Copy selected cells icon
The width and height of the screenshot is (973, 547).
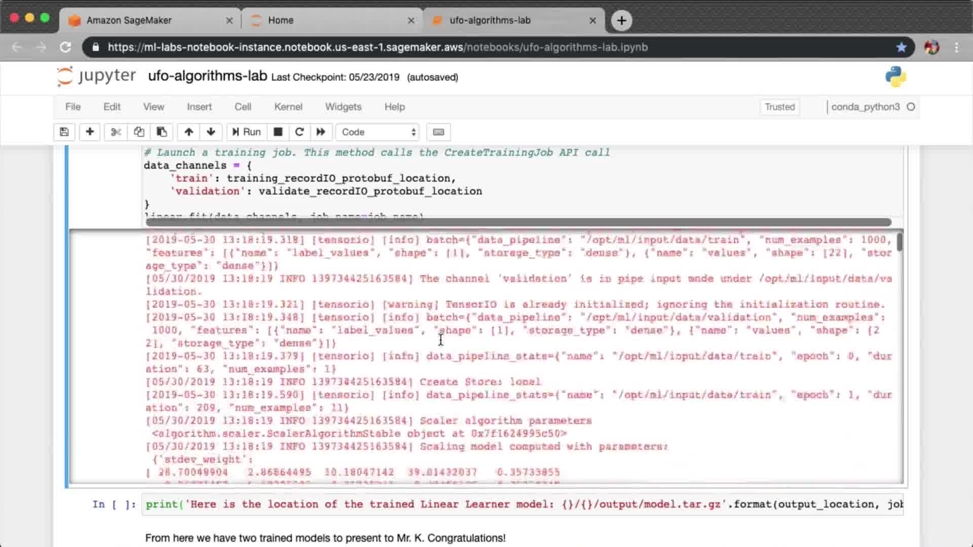pos(139,132)
